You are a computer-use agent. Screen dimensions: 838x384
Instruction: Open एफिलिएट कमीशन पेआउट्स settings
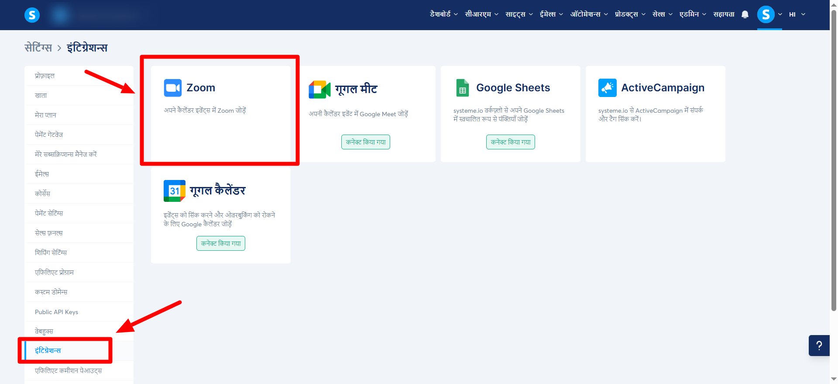coord(79,370)
